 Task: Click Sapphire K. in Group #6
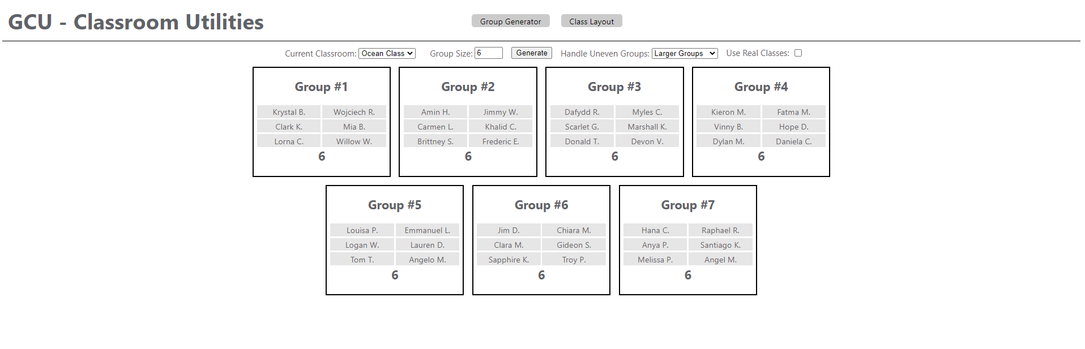click(509, 259)
